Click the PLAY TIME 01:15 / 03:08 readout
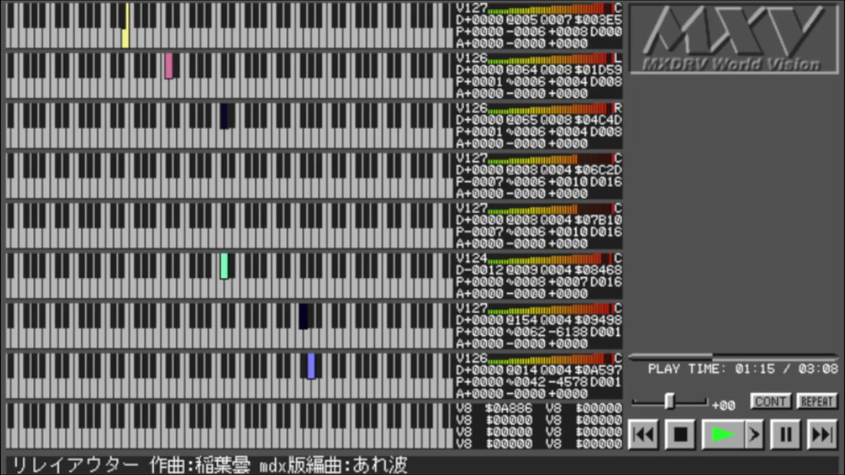Image resolution: width=845 pixels, height=475 pixels. point(743,369)
